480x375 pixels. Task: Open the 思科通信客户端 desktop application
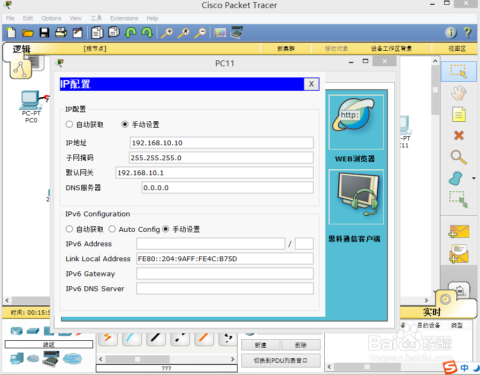coord(356,197)
